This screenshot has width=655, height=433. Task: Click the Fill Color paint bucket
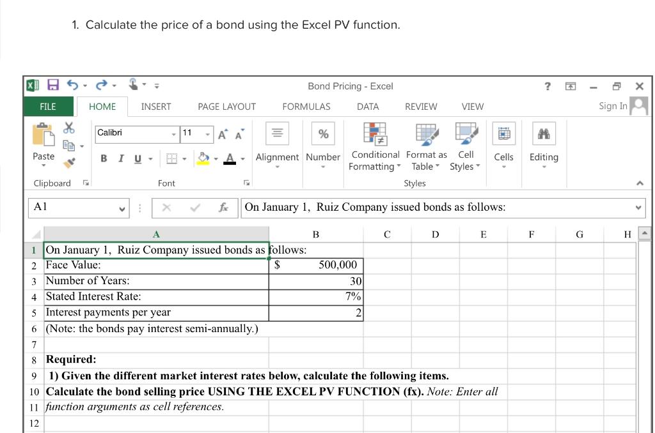203,158
